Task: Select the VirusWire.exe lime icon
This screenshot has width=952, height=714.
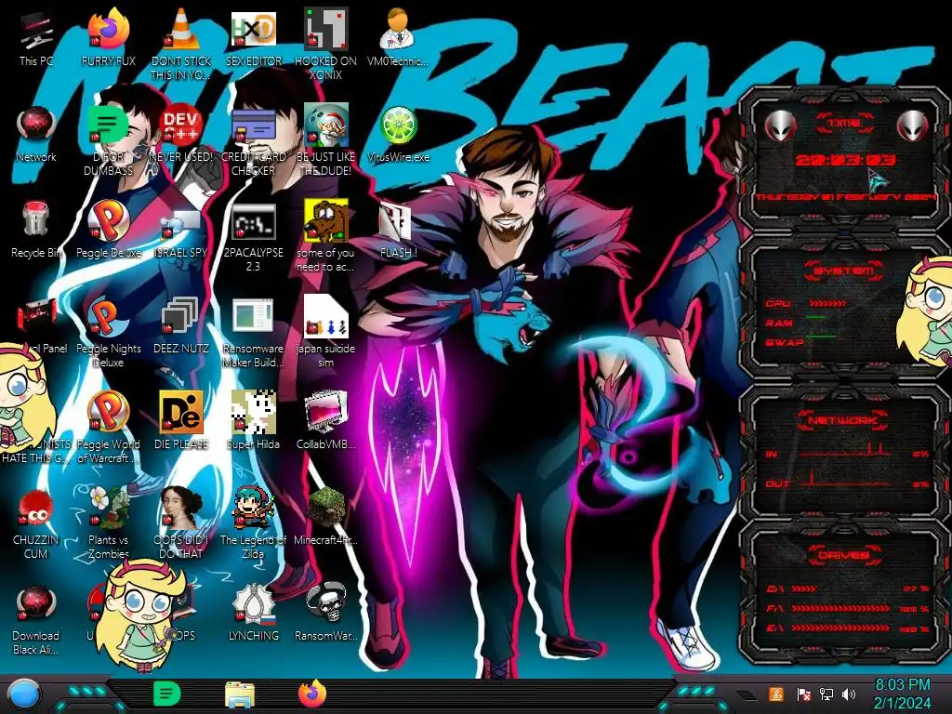Action: click(x=398, y=134)
